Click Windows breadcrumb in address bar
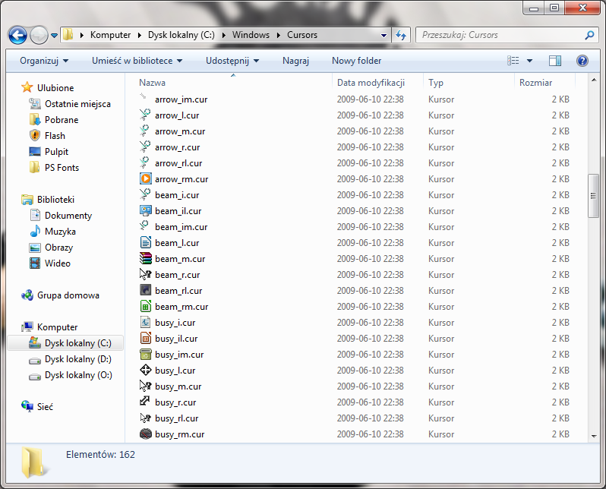This screenshot has width=606, height=489. click(251, 35)
